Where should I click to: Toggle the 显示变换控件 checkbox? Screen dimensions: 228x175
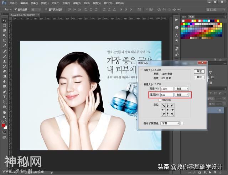tap(46, 9)
